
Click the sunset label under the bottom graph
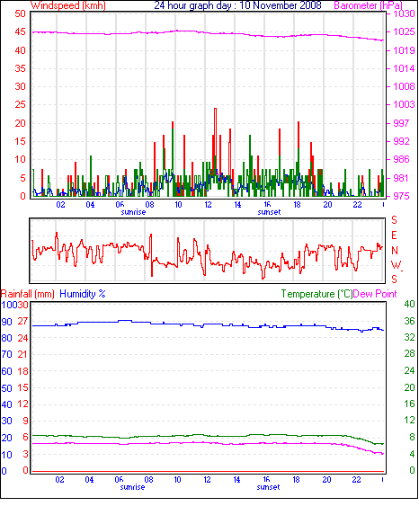click(x=268, y=487)
